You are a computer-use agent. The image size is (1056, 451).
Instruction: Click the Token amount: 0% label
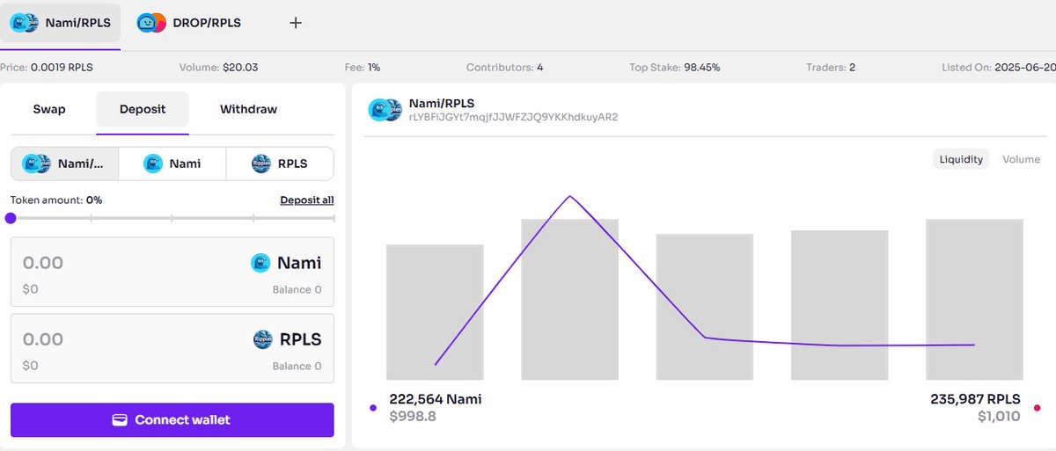(56, 200)
